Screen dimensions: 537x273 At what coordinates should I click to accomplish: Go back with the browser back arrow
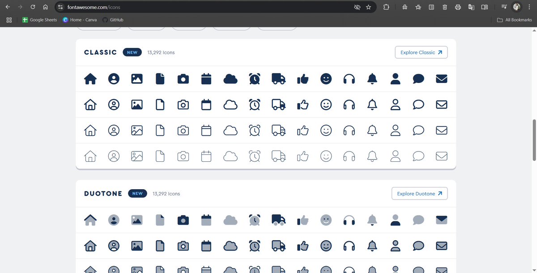[8, 7]
